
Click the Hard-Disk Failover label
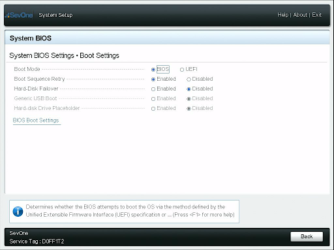(x=36, y=89)
